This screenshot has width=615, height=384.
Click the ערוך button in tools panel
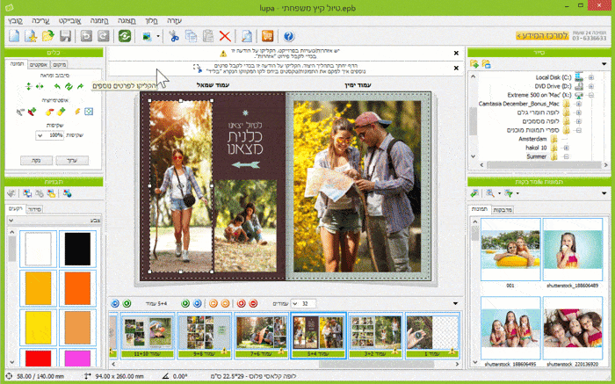click(x=71, y=161)
